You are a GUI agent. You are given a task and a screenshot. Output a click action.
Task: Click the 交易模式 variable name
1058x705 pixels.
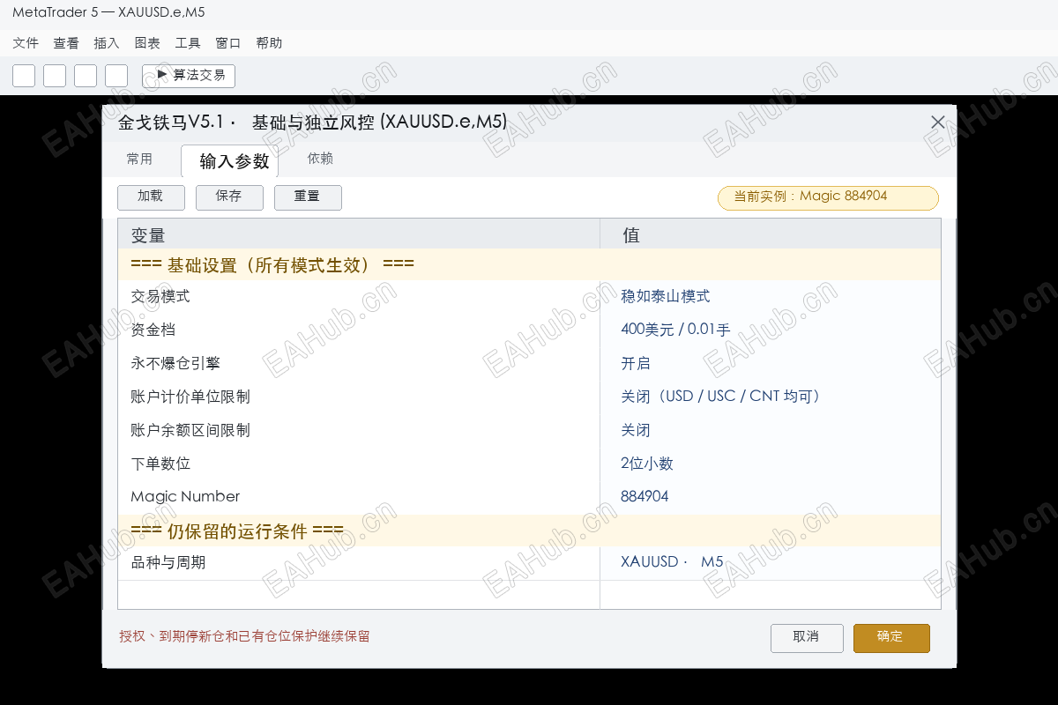coord(160,297)
